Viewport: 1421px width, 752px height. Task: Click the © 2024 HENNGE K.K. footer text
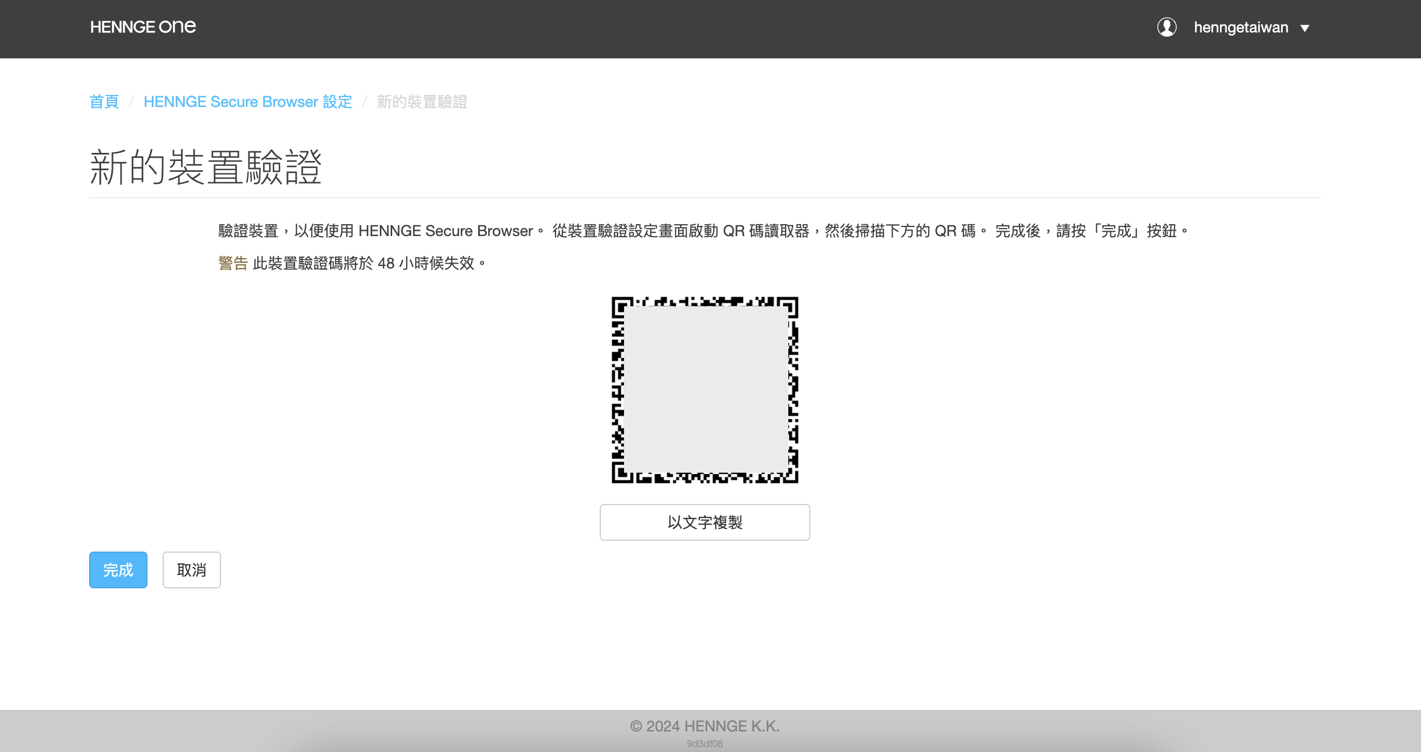[x=705, y=726]
